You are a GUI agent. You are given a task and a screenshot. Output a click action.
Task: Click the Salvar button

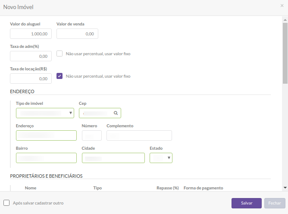coord(247,203)
